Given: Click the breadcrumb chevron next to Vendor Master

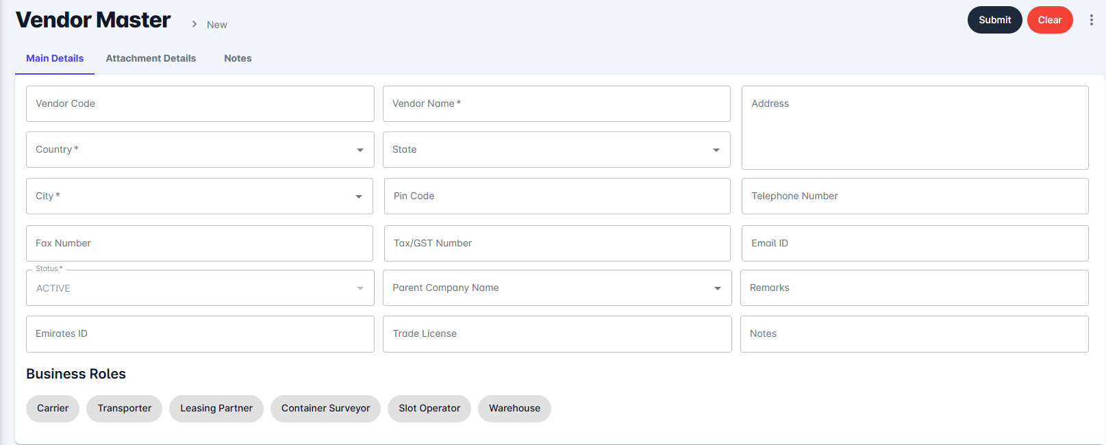Looking at the screenshot, I should [194, 25].
